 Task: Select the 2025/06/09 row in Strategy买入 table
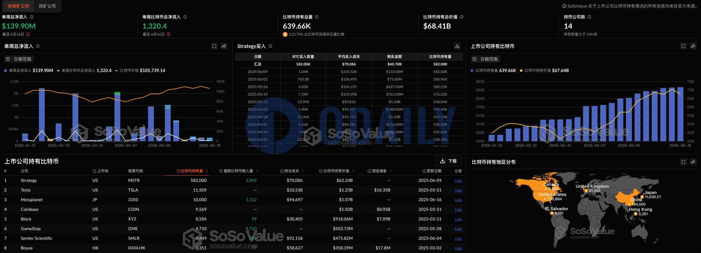click(x=349, y=72)
